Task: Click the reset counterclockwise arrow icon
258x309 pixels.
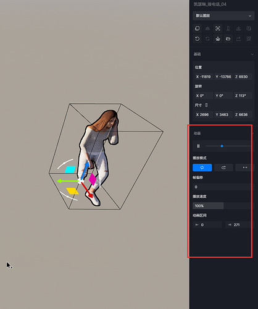Action: point(197,39)
